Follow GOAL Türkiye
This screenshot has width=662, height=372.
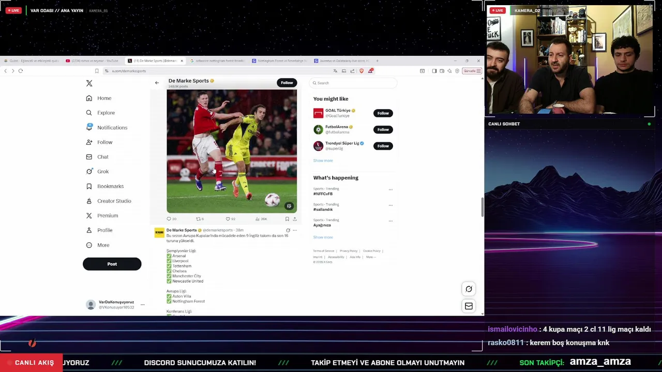pos(383,113)
